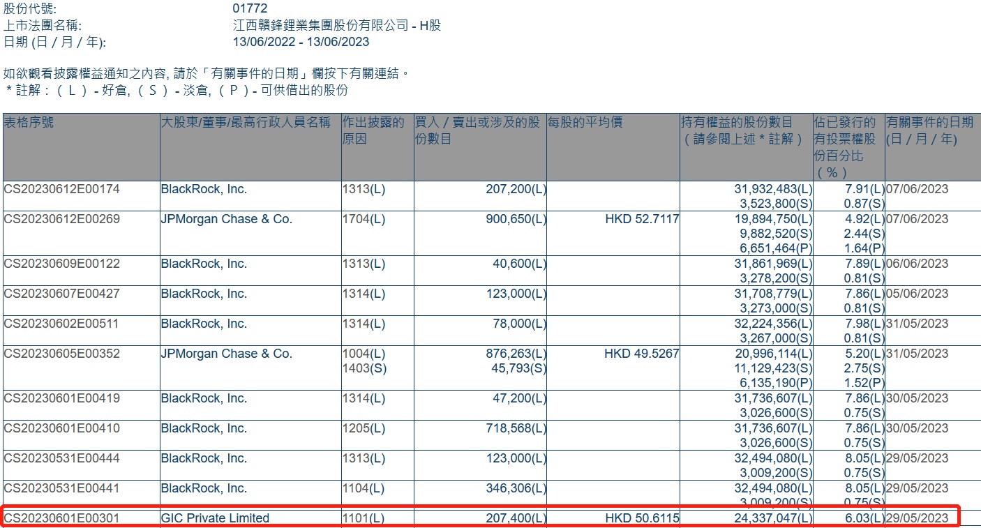Viewport: 981px width, 528px height.
Task: Select form serial number CS20230601E00419
Action: pos(62,398)
